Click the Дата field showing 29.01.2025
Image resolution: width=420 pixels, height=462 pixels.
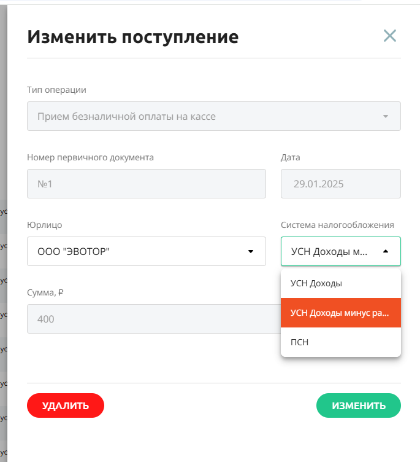coord(340,184)
